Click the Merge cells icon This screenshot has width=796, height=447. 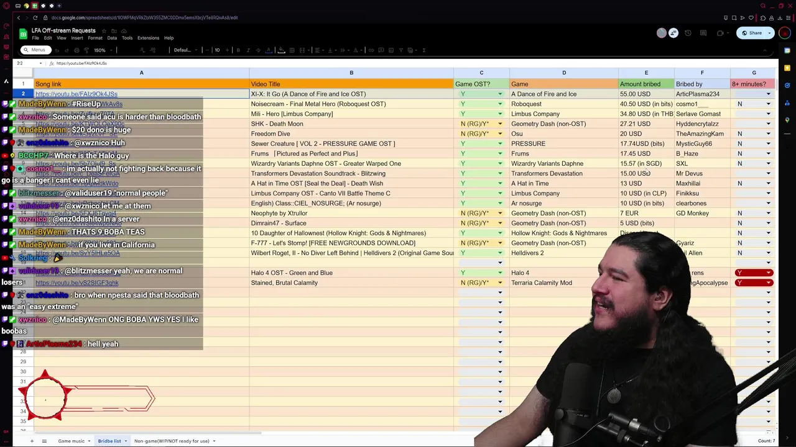302,50
